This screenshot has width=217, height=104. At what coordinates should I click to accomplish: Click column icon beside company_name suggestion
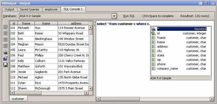(154, 69)
